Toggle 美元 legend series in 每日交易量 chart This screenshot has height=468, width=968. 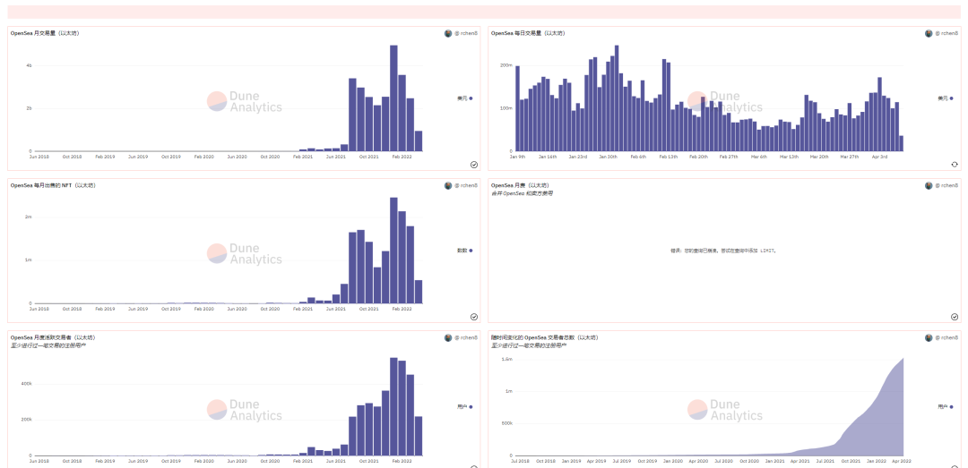pos(946,98)
